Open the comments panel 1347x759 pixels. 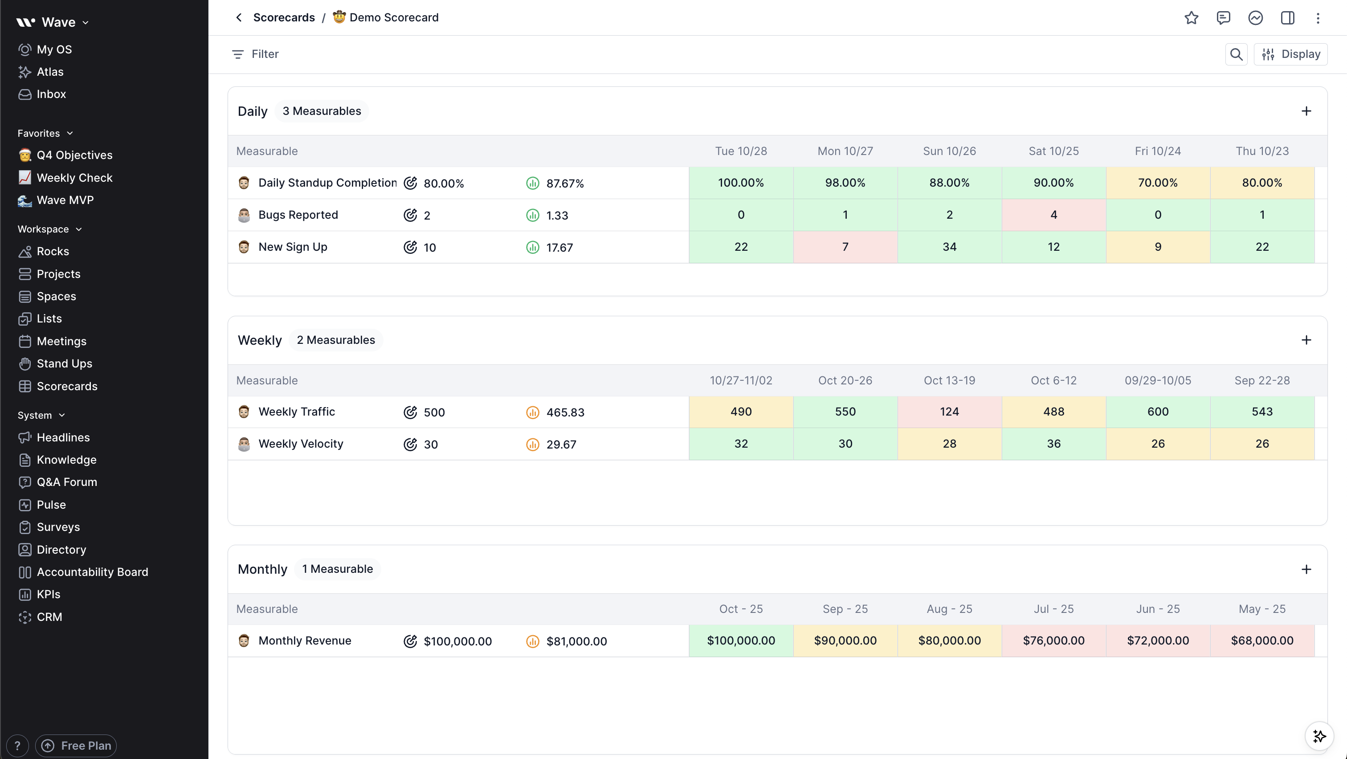point(1224,17)
